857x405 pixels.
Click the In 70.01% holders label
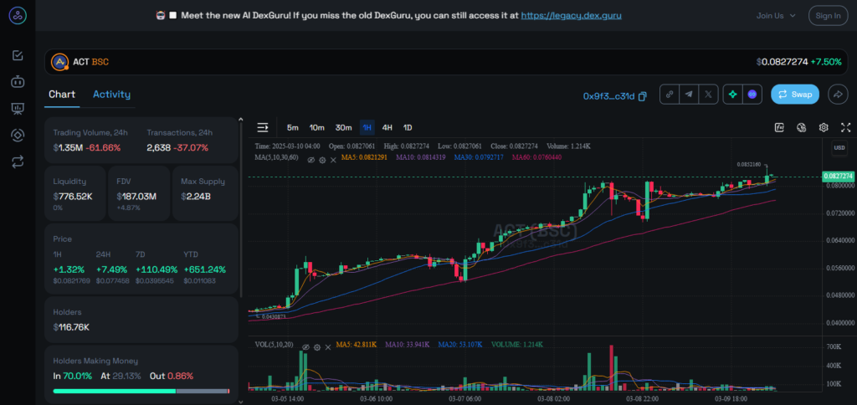tap(72, 376)
